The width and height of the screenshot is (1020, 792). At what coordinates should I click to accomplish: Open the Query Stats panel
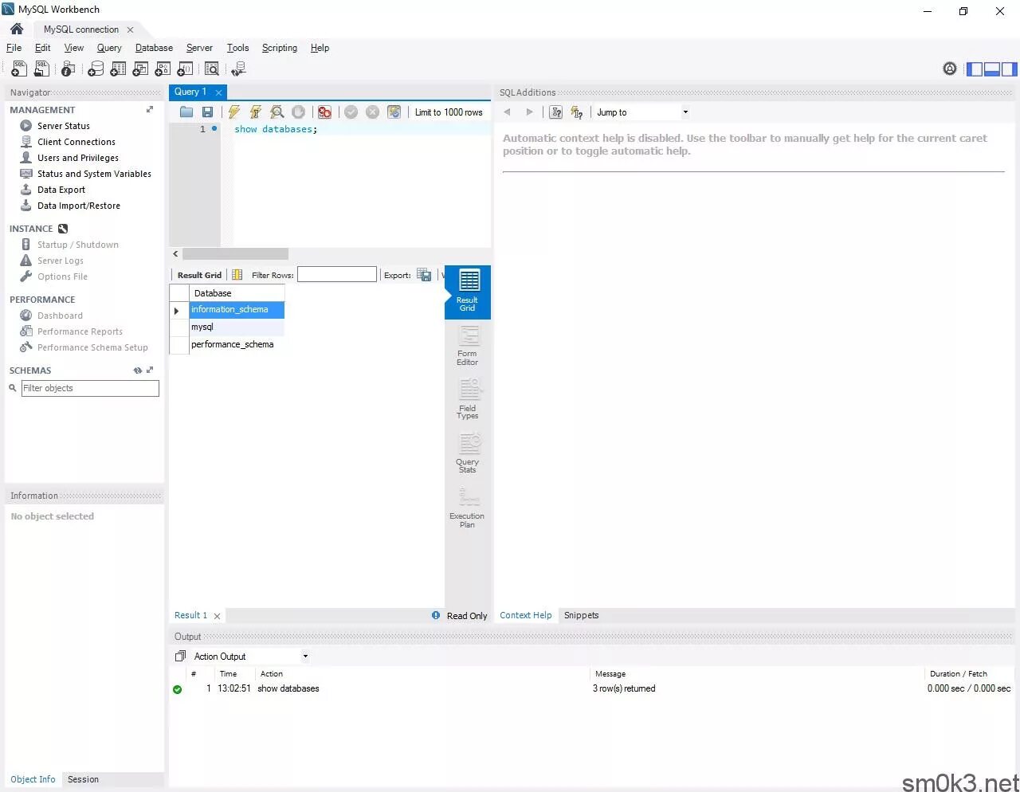[467, 453]
